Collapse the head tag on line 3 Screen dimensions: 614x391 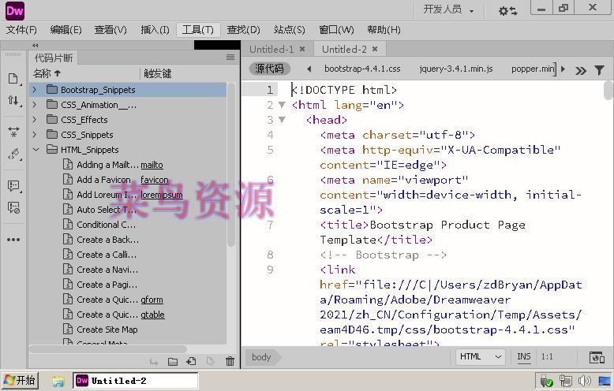282,120
